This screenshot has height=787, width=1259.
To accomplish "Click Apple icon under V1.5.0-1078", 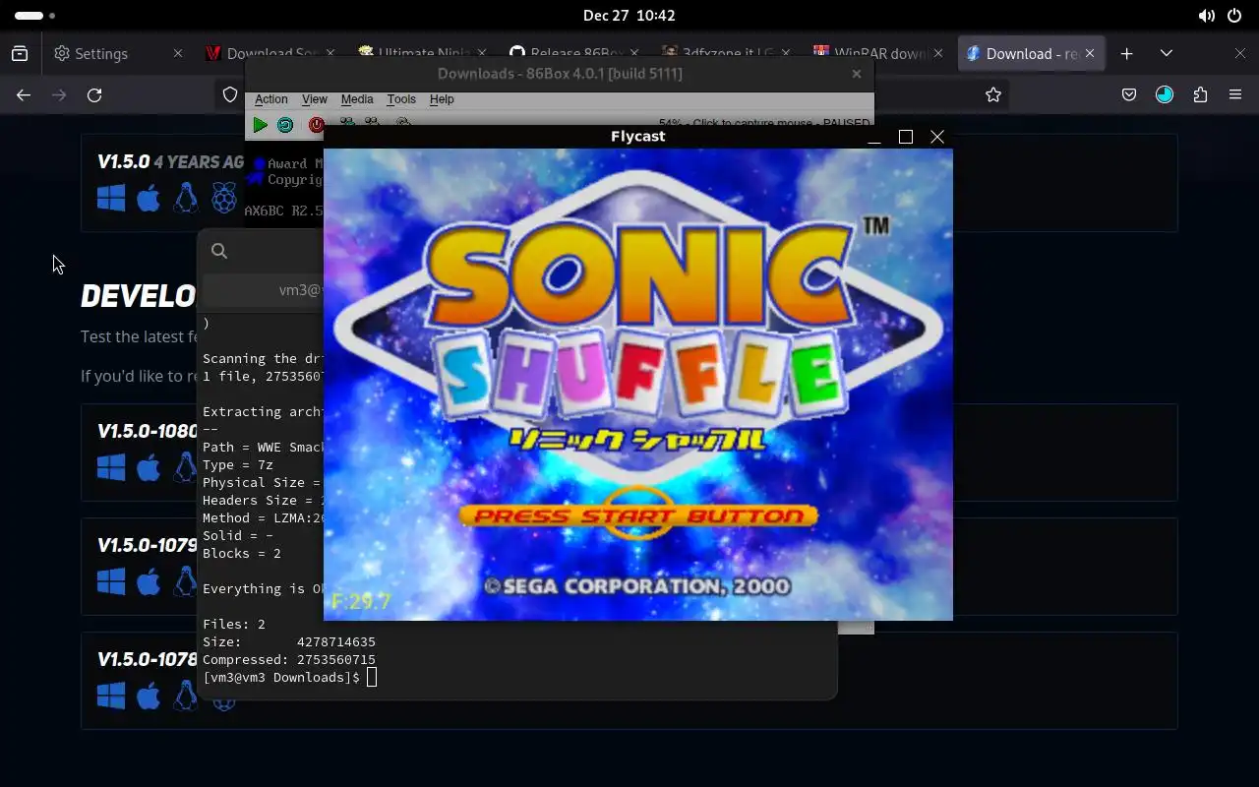I will 149,696.
